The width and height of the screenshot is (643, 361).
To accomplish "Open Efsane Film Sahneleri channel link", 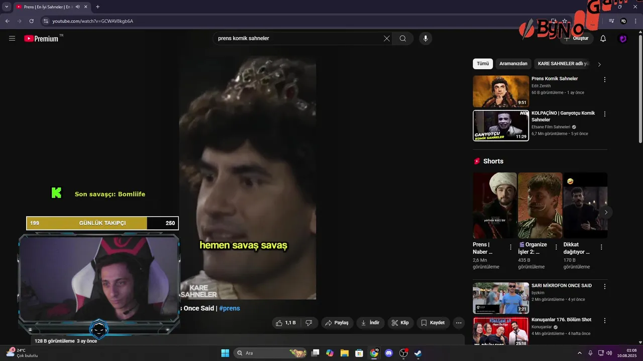I will point(551,127).
